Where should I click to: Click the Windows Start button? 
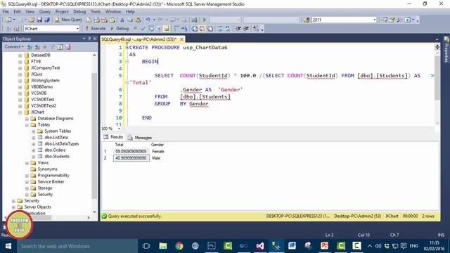(x=8, y=246)
